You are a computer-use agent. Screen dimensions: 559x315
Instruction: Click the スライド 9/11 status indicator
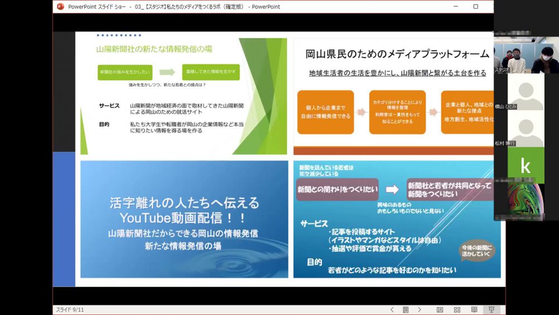pyautogui.click(x=70, y=309)
